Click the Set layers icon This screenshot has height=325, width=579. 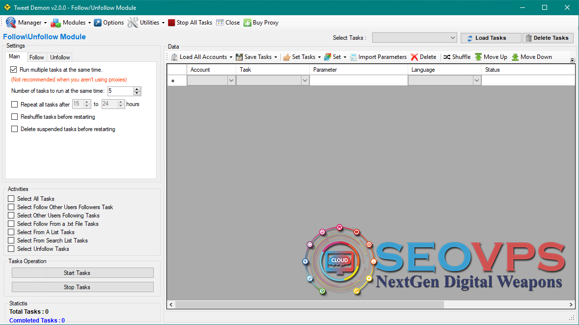coord(328,57)
